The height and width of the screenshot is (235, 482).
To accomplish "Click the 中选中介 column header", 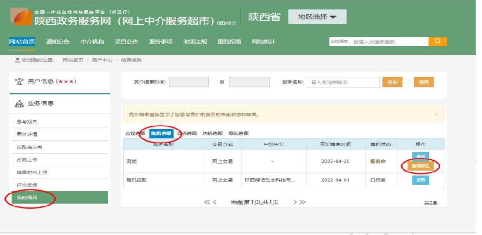I will point(274,144).
